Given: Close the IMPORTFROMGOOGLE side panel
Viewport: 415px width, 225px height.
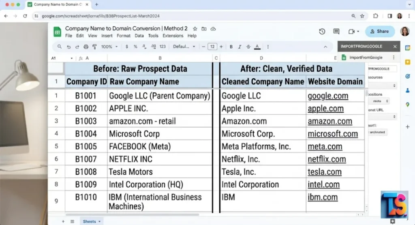Looking at the screenshot, I should (x=395, y=46).
